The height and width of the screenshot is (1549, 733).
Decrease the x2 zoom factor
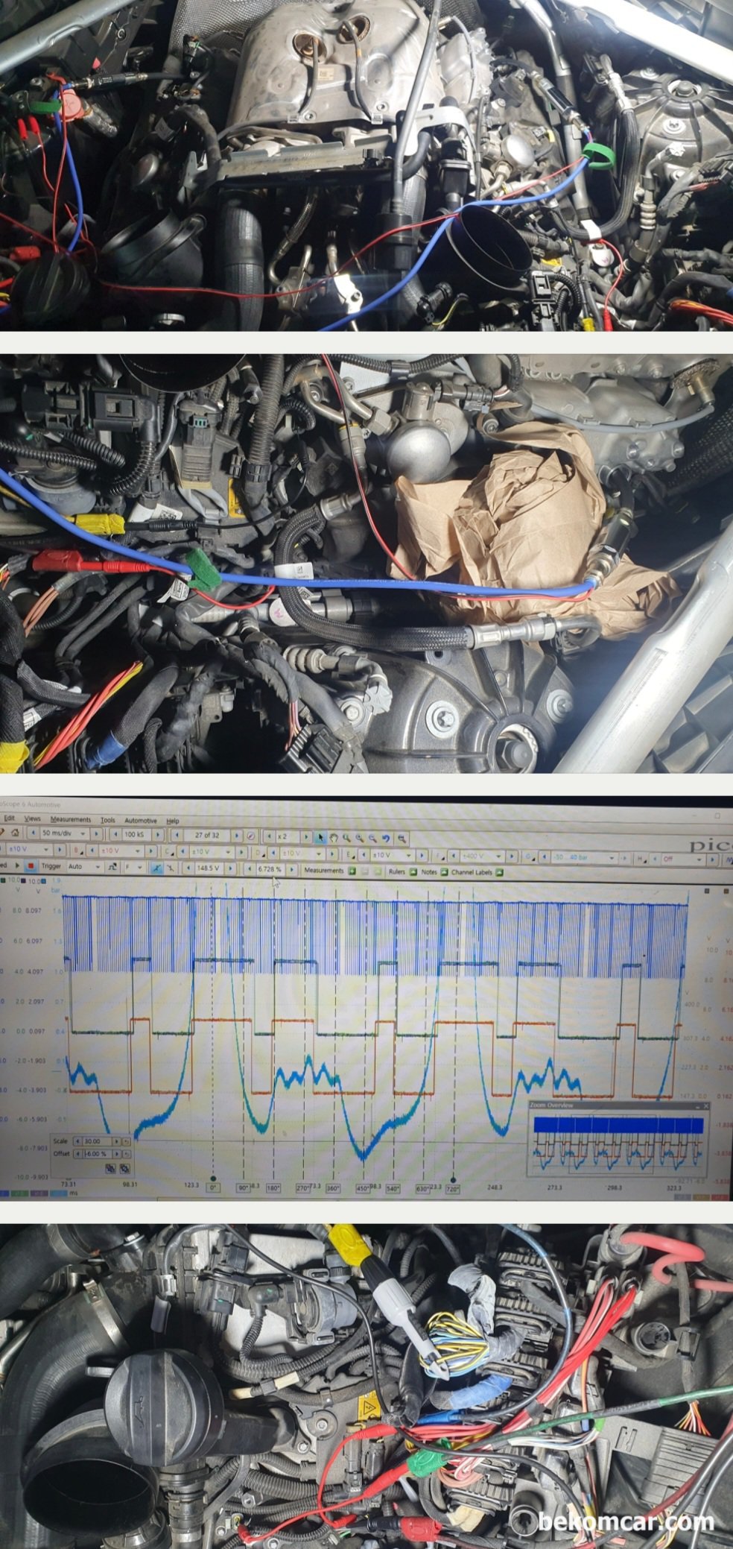click(269, 836)
